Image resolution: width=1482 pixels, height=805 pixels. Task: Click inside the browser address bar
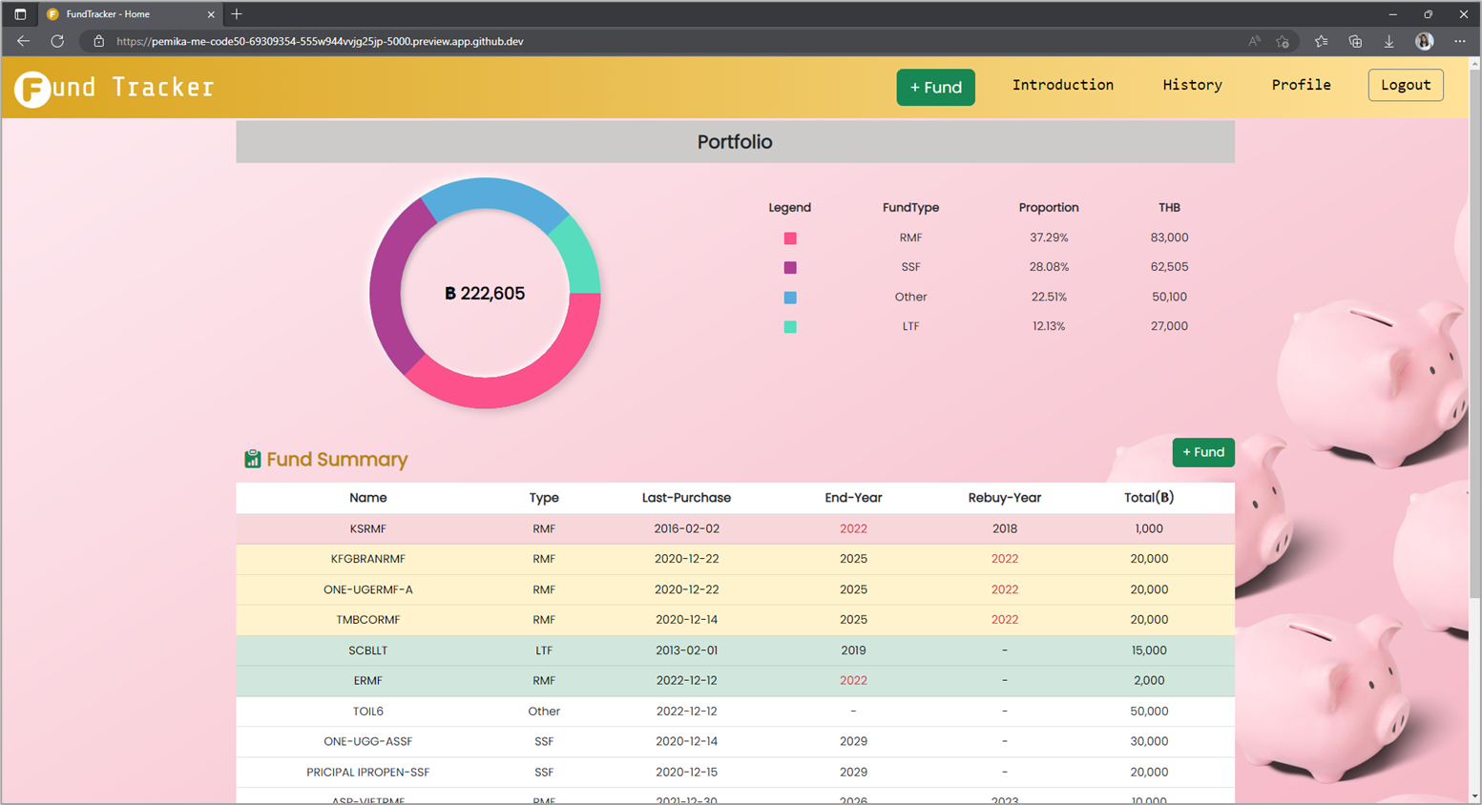(382, 41)
